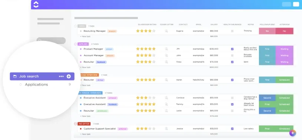
Task: Open Interview dropdown on Aaron's Recruiter row
Action: click(285, 80)
